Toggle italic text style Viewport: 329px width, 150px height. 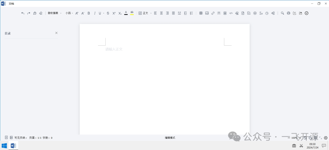tap(95, 13)
